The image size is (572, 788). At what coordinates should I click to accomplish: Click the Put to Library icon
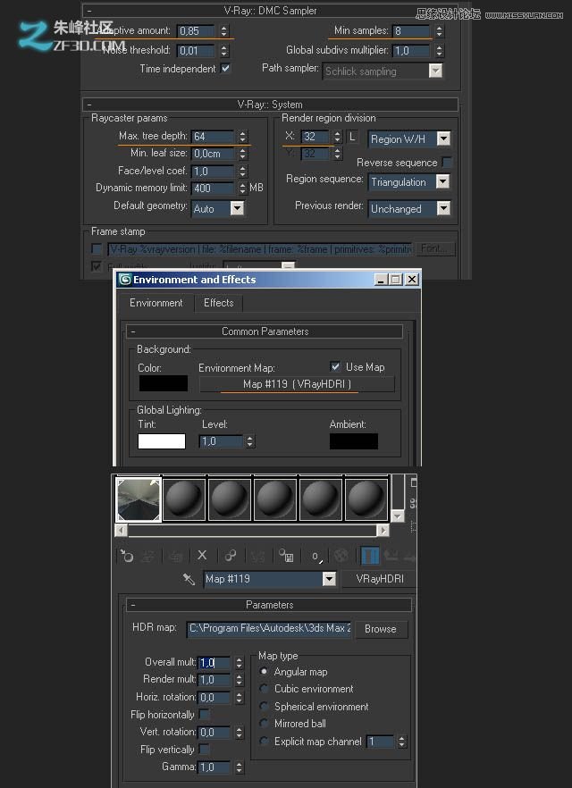click(287, 556)
